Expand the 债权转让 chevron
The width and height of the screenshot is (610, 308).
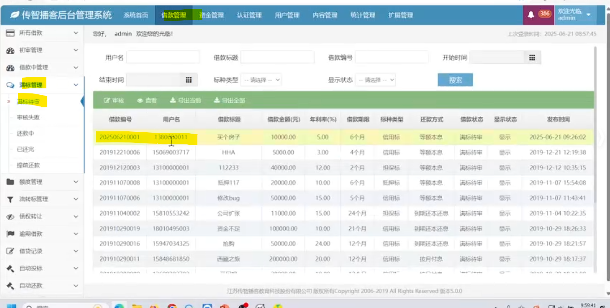pyautogui.click(x=76, y=216)
